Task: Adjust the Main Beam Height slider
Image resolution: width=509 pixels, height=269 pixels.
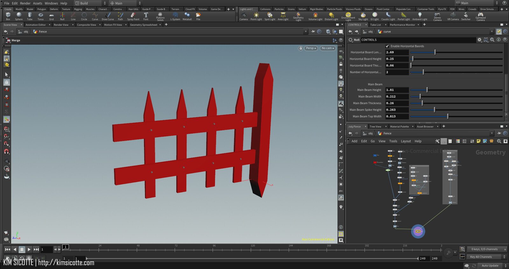Action: (456, 90)
